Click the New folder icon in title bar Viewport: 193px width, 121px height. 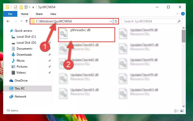click(21, 7)
